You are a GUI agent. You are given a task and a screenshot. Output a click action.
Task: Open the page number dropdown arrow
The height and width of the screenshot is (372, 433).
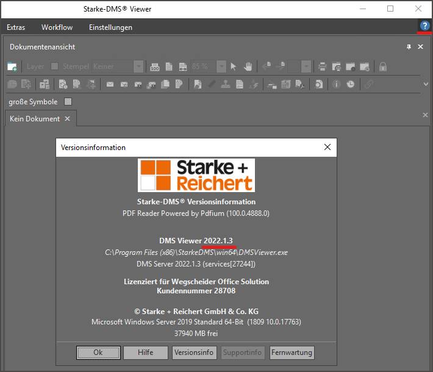point(306,66)
